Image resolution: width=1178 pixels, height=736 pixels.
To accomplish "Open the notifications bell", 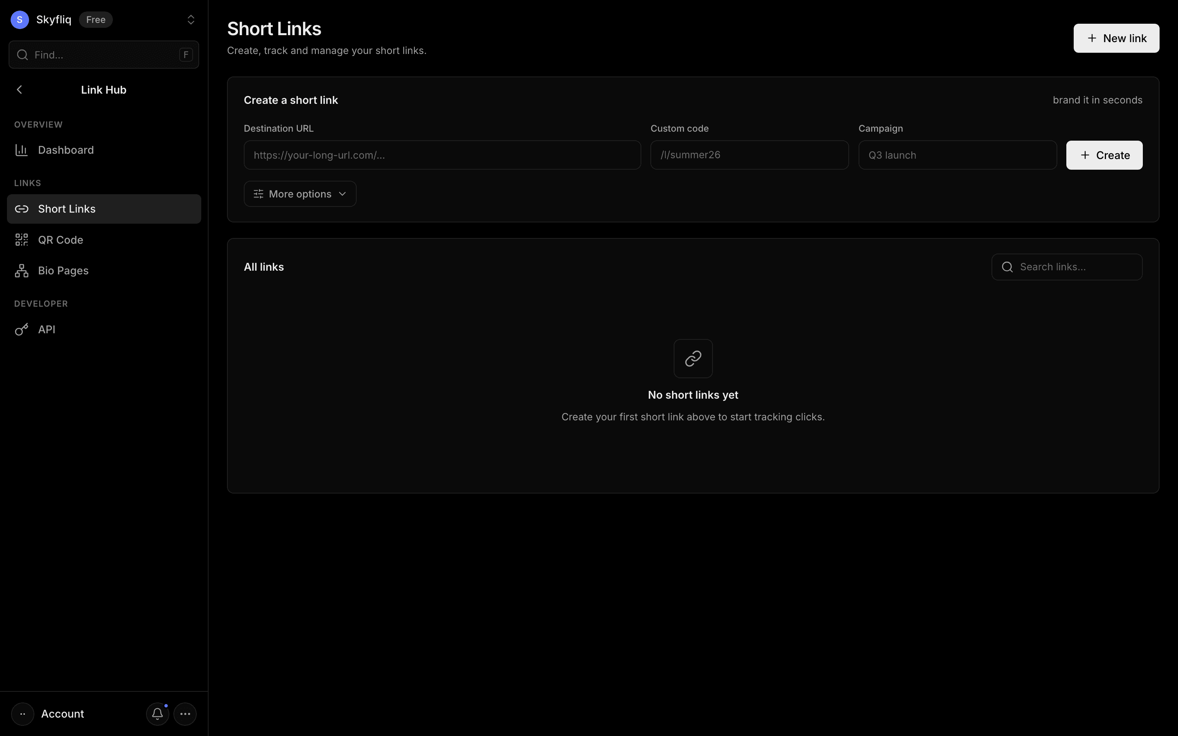I will [x=157, y=714].
